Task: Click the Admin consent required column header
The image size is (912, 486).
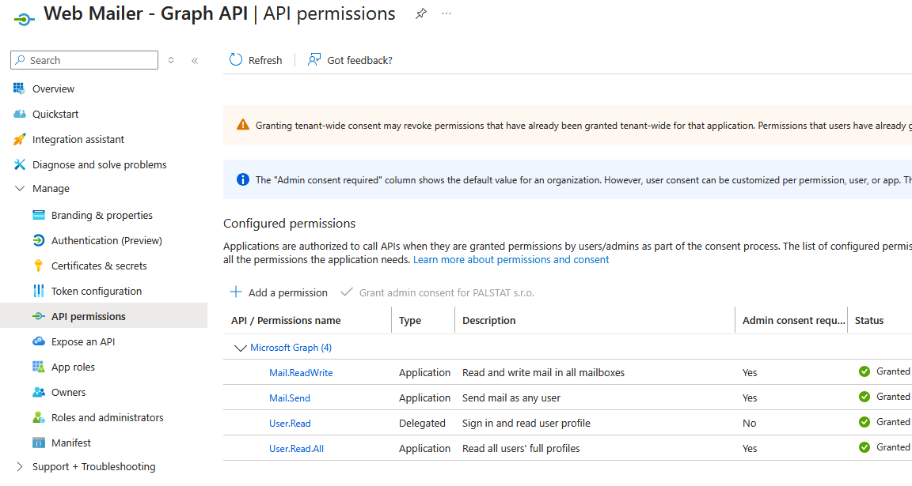Action: point(793,321)
